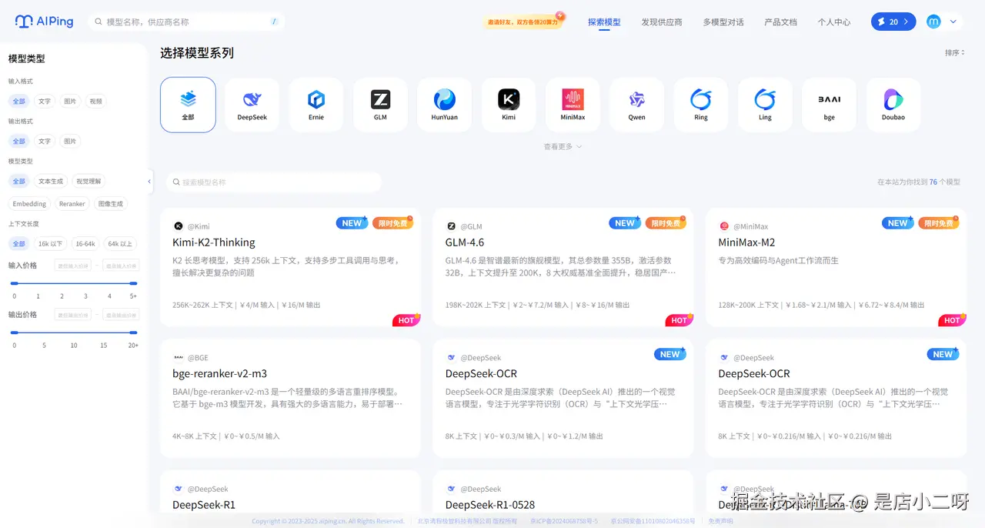Go to 探索模型 tab
The width and height of the screenshot is (985, 528).
pyautogui.click(x=604, y=22)
